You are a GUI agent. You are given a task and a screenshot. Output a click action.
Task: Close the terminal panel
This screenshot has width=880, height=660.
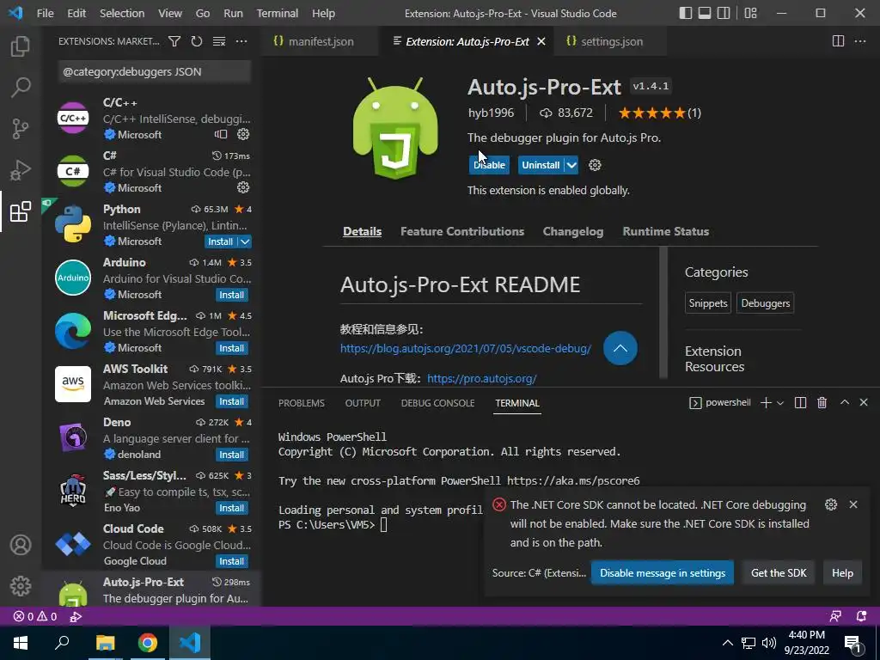click(864, 402)
